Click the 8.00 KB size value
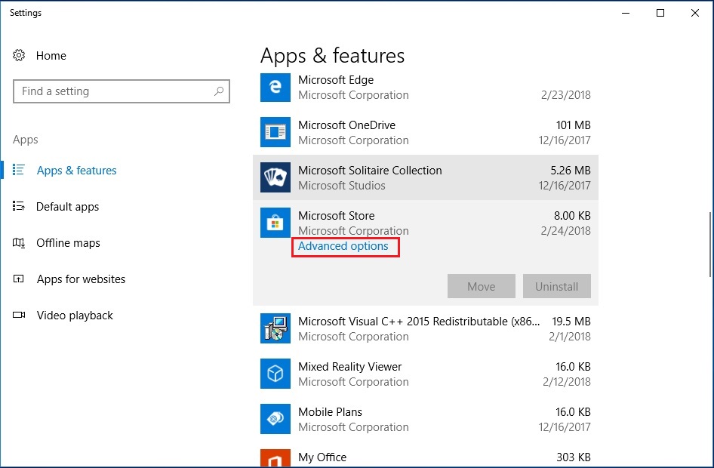This screenshot has height=468, width=714. [x=572, y=215]
